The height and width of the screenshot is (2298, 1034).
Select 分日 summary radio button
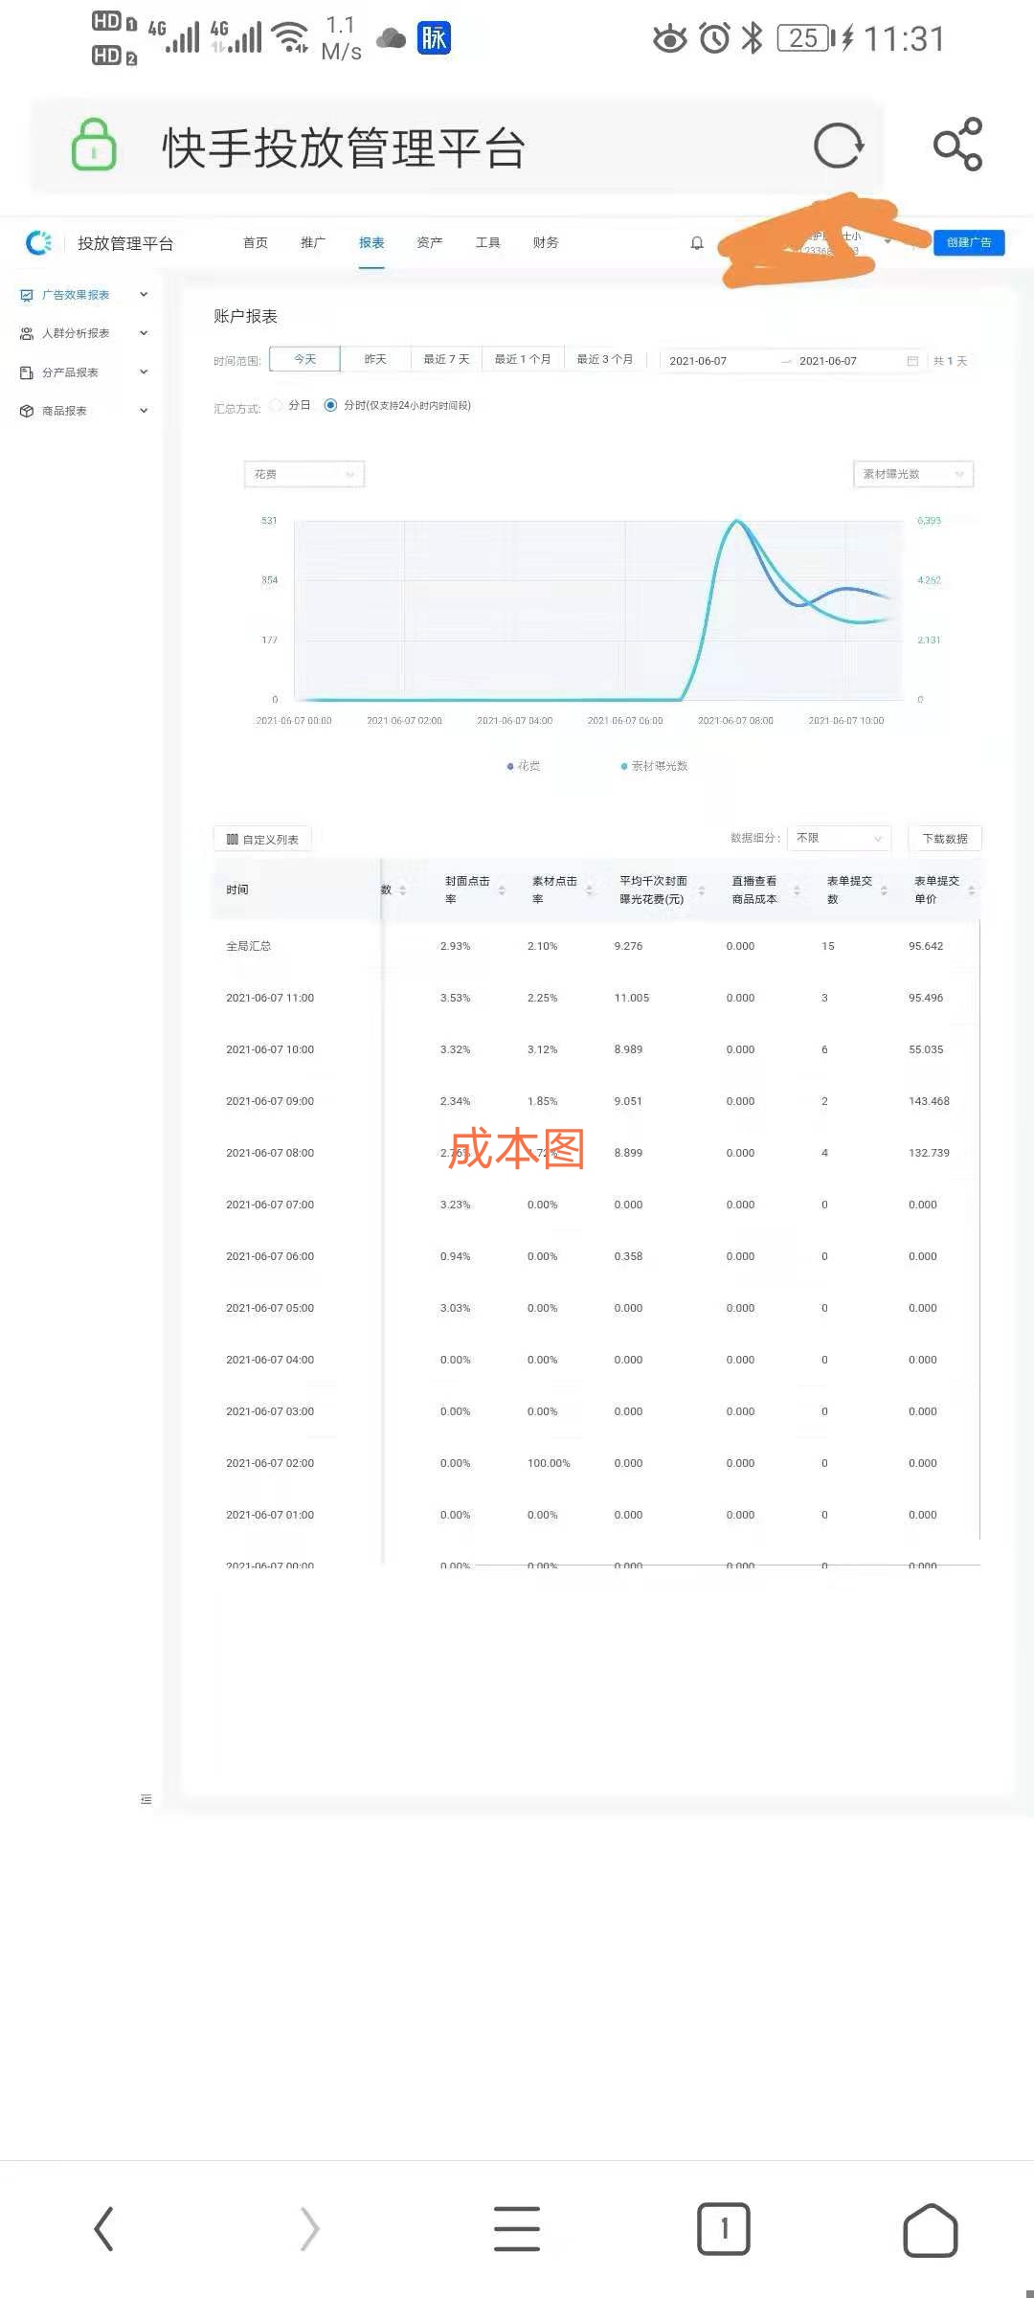[276, 405]
